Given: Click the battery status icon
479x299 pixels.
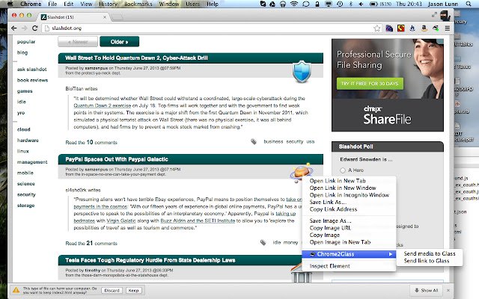Looking at the screenshot, I should 373,4.
